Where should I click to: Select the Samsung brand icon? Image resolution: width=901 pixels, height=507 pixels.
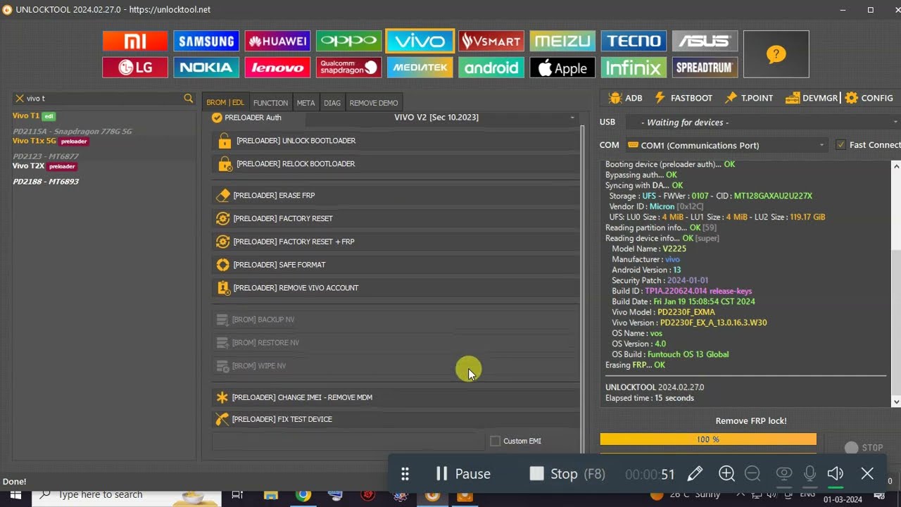coord(206,42)
